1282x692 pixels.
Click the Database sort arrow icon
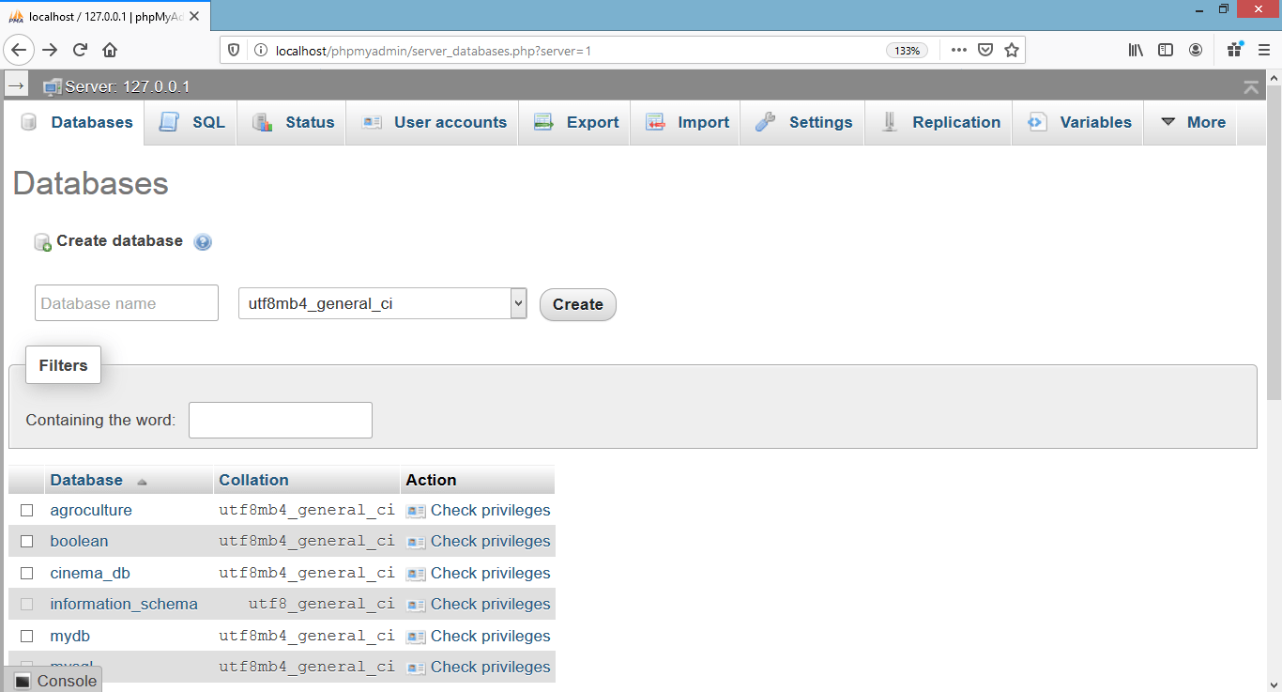[142, 482]
